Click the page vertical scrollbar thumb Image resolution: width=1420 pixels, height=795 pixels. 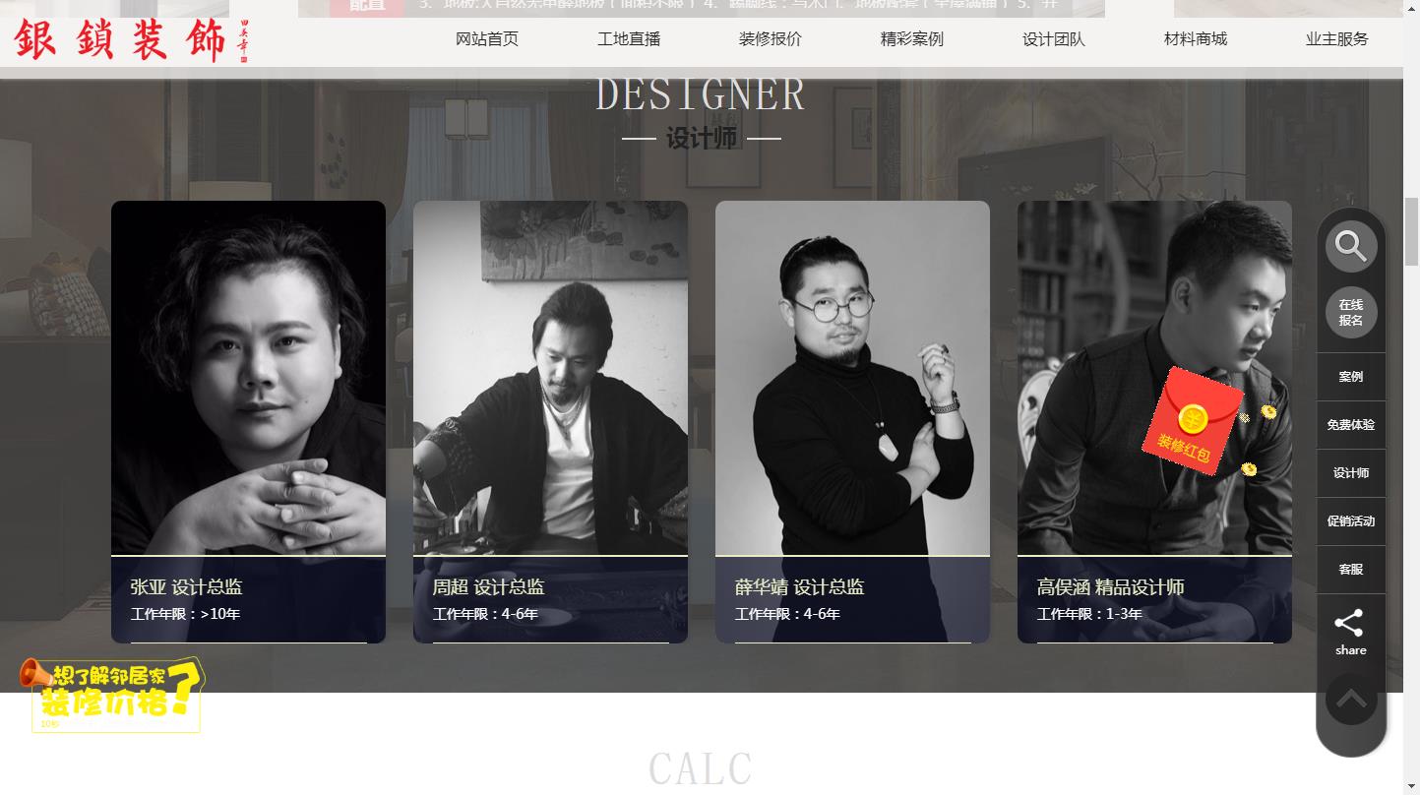[1411, 231]
